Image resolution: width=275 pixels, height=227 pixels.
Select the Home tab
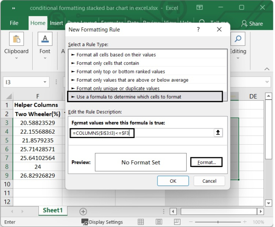38,23
